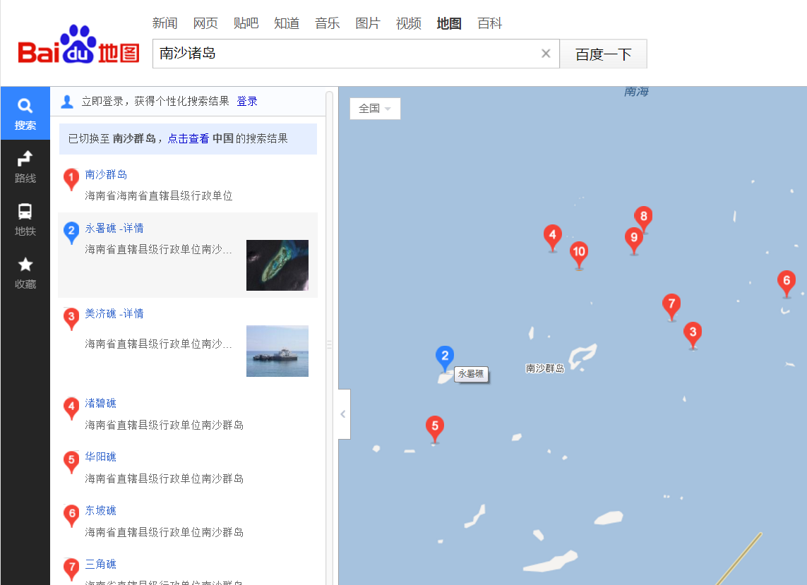Viewport: 807px width, 585px height.
Task: Select map pin 5 on the map
Action: [x=435, y=428]
